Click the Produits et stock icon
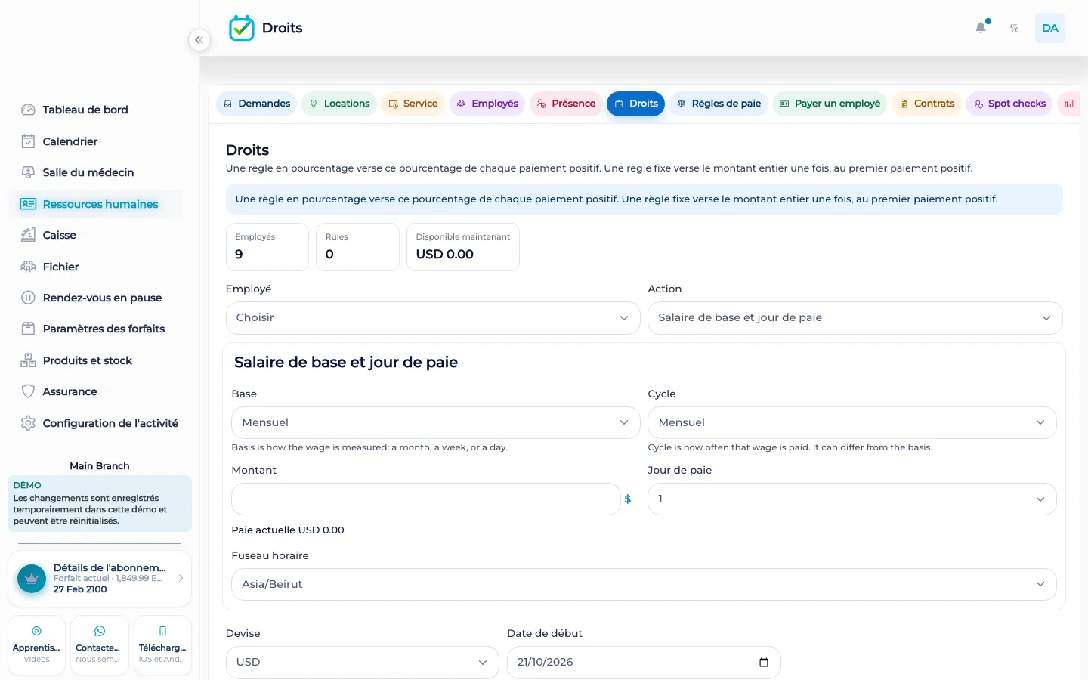Screen dimensions: 1088x680 [x=28, y=360]
